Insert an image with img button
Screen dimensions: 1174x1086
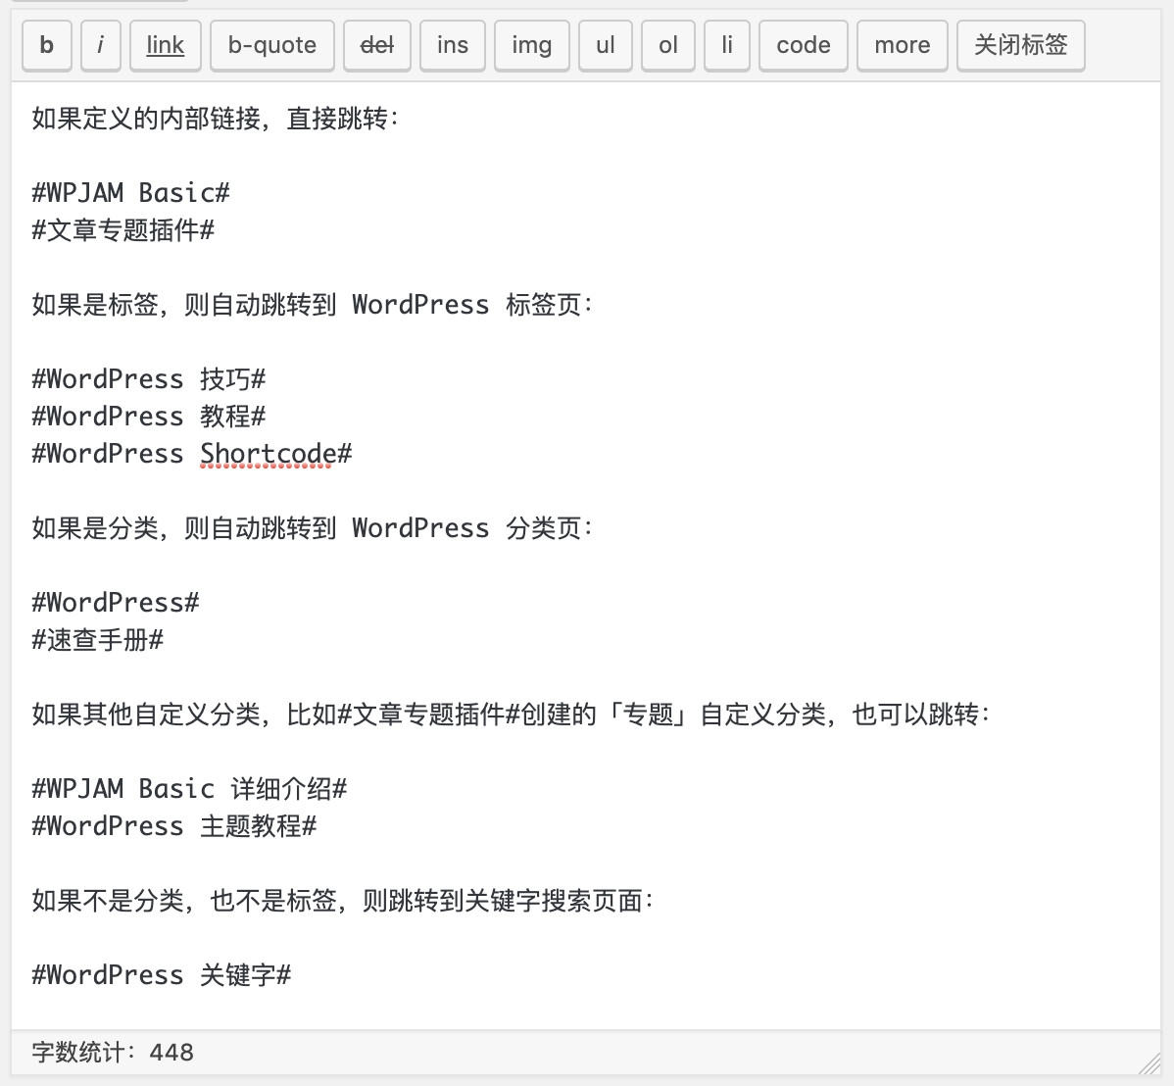pyautogui.click(x=531, y=46)
